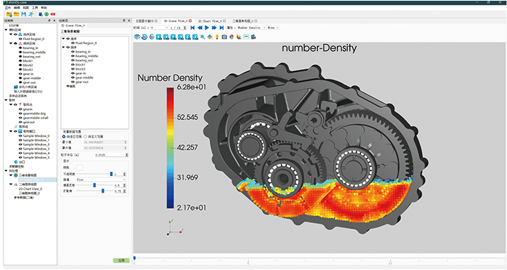Image resolution: width=507 pixels, height=270 pixels.
Task: Set camera to +X view
Action: 159,37
